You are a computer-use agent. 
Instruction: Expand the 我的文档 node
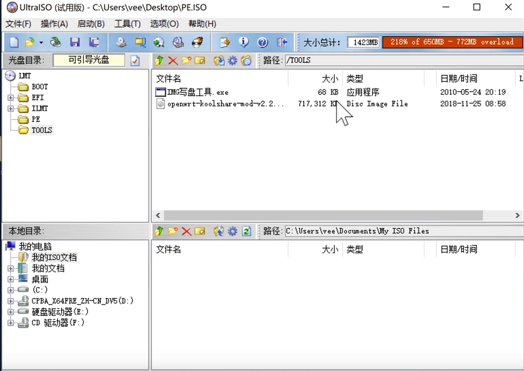click(11, 268)
